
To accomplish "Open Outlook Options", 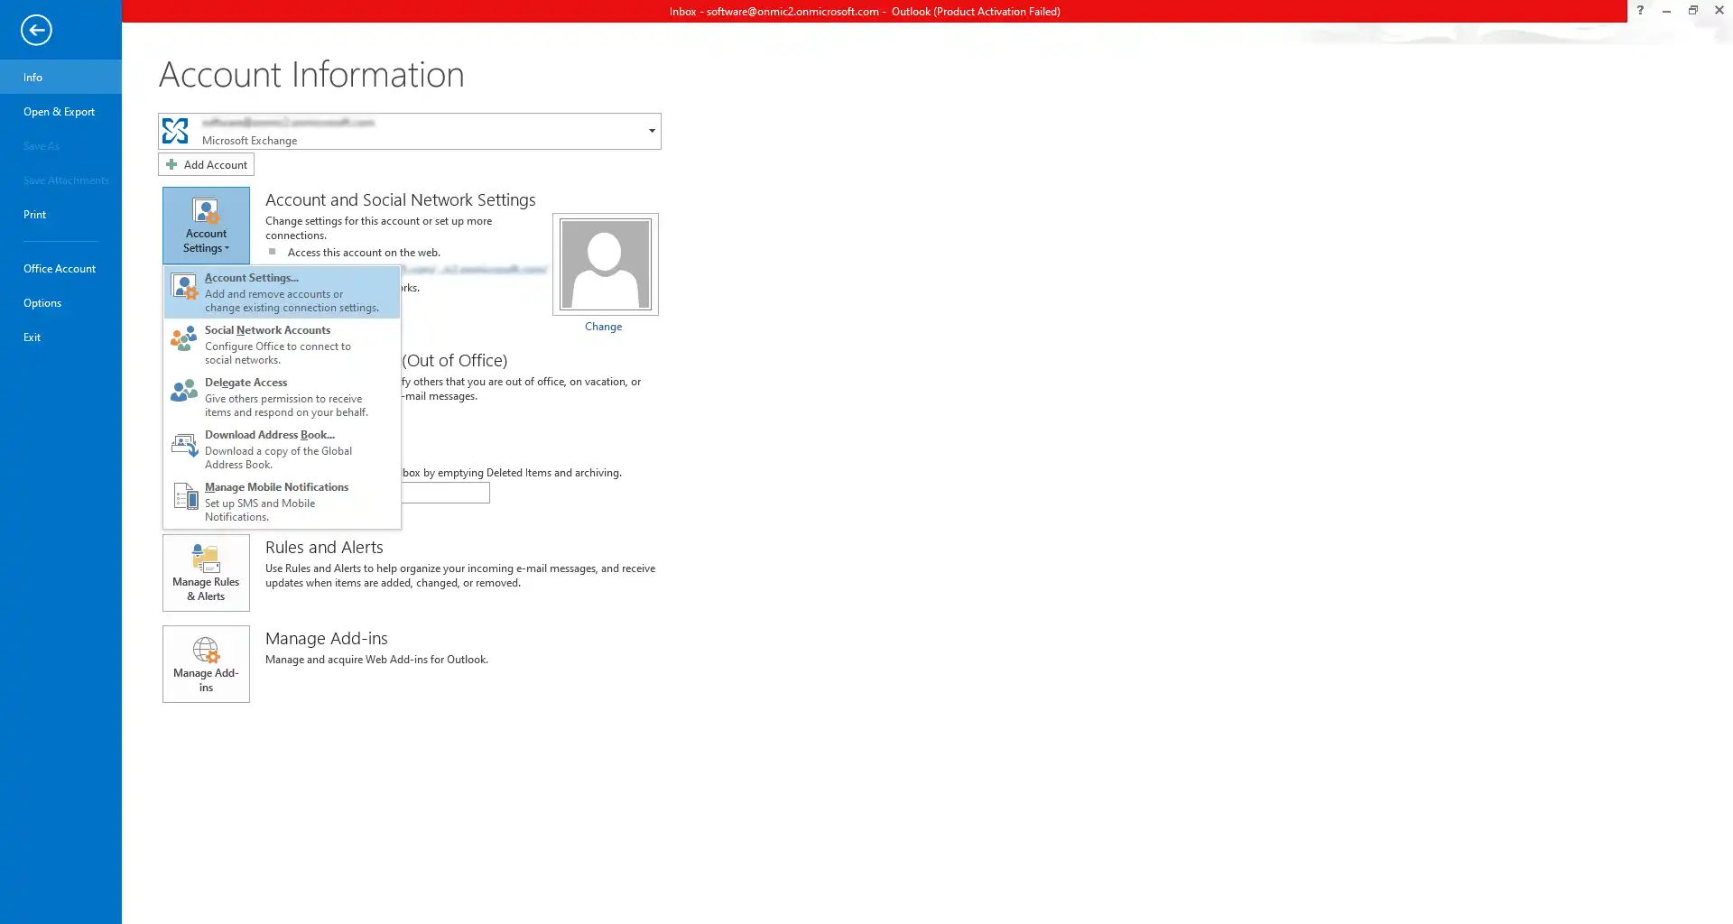I will coord(60,302).
